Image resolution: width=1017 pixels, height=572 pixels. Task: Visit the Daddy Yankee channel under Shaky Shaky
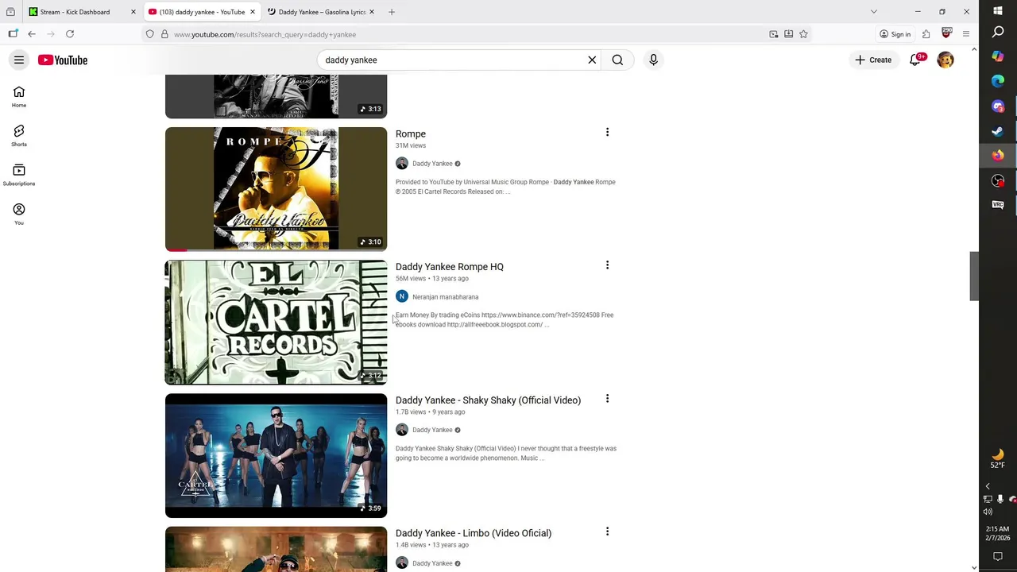click(x=432, y=430)
